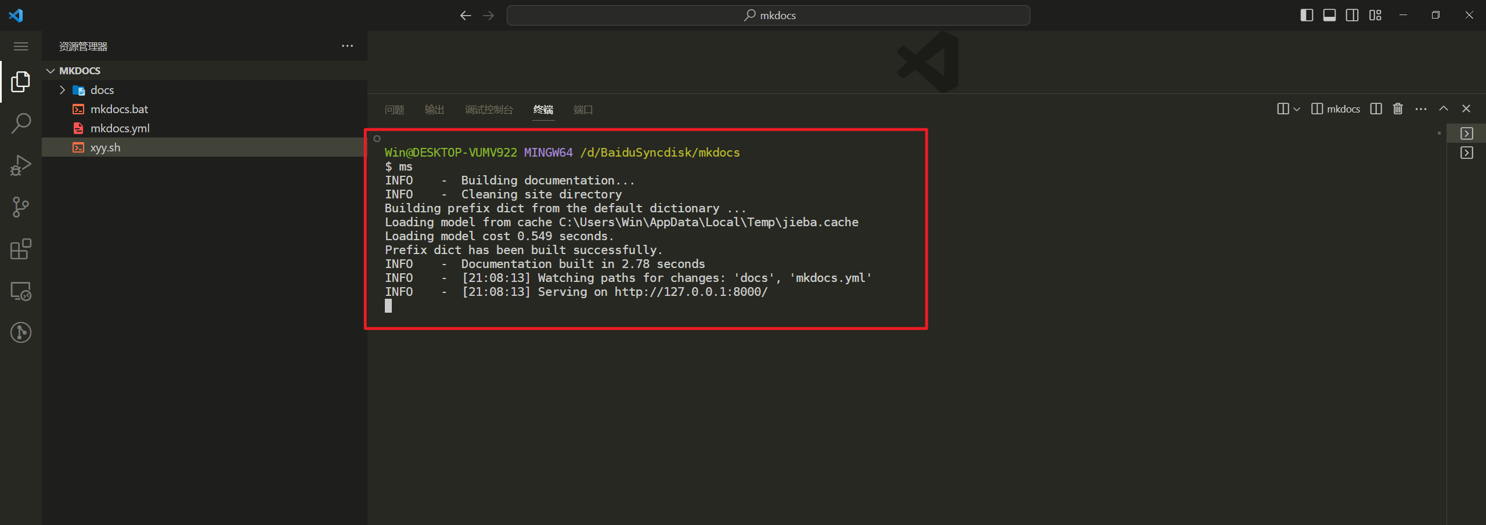Image resolution: width=1486 pixels, height=525 pixels.
Task: Toggle the secondary side bar layout icon
Action: click(x=1352, y=15)
